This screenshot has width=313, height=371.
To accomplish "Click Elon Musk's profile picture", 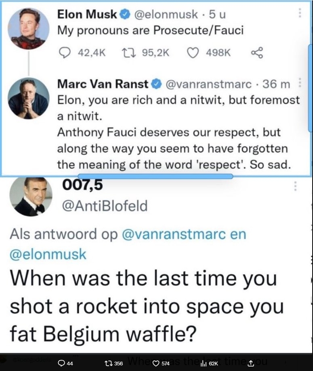I will click(29, 28).
